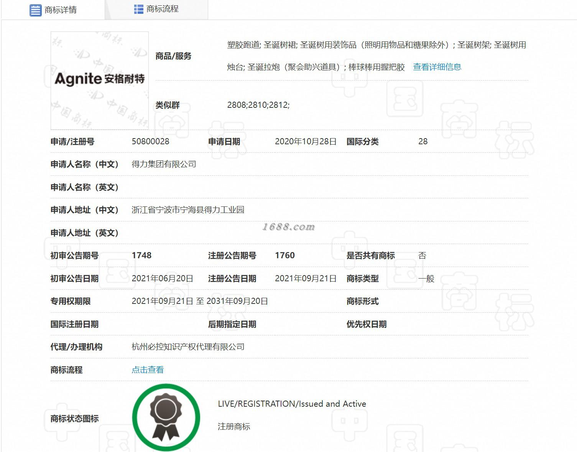
Task: Click the 商标详情 list icon
Action: point(35,10)
